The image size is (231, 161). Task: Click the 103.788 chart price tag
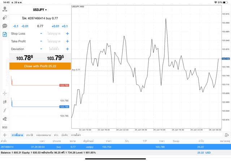click(226, 59)
